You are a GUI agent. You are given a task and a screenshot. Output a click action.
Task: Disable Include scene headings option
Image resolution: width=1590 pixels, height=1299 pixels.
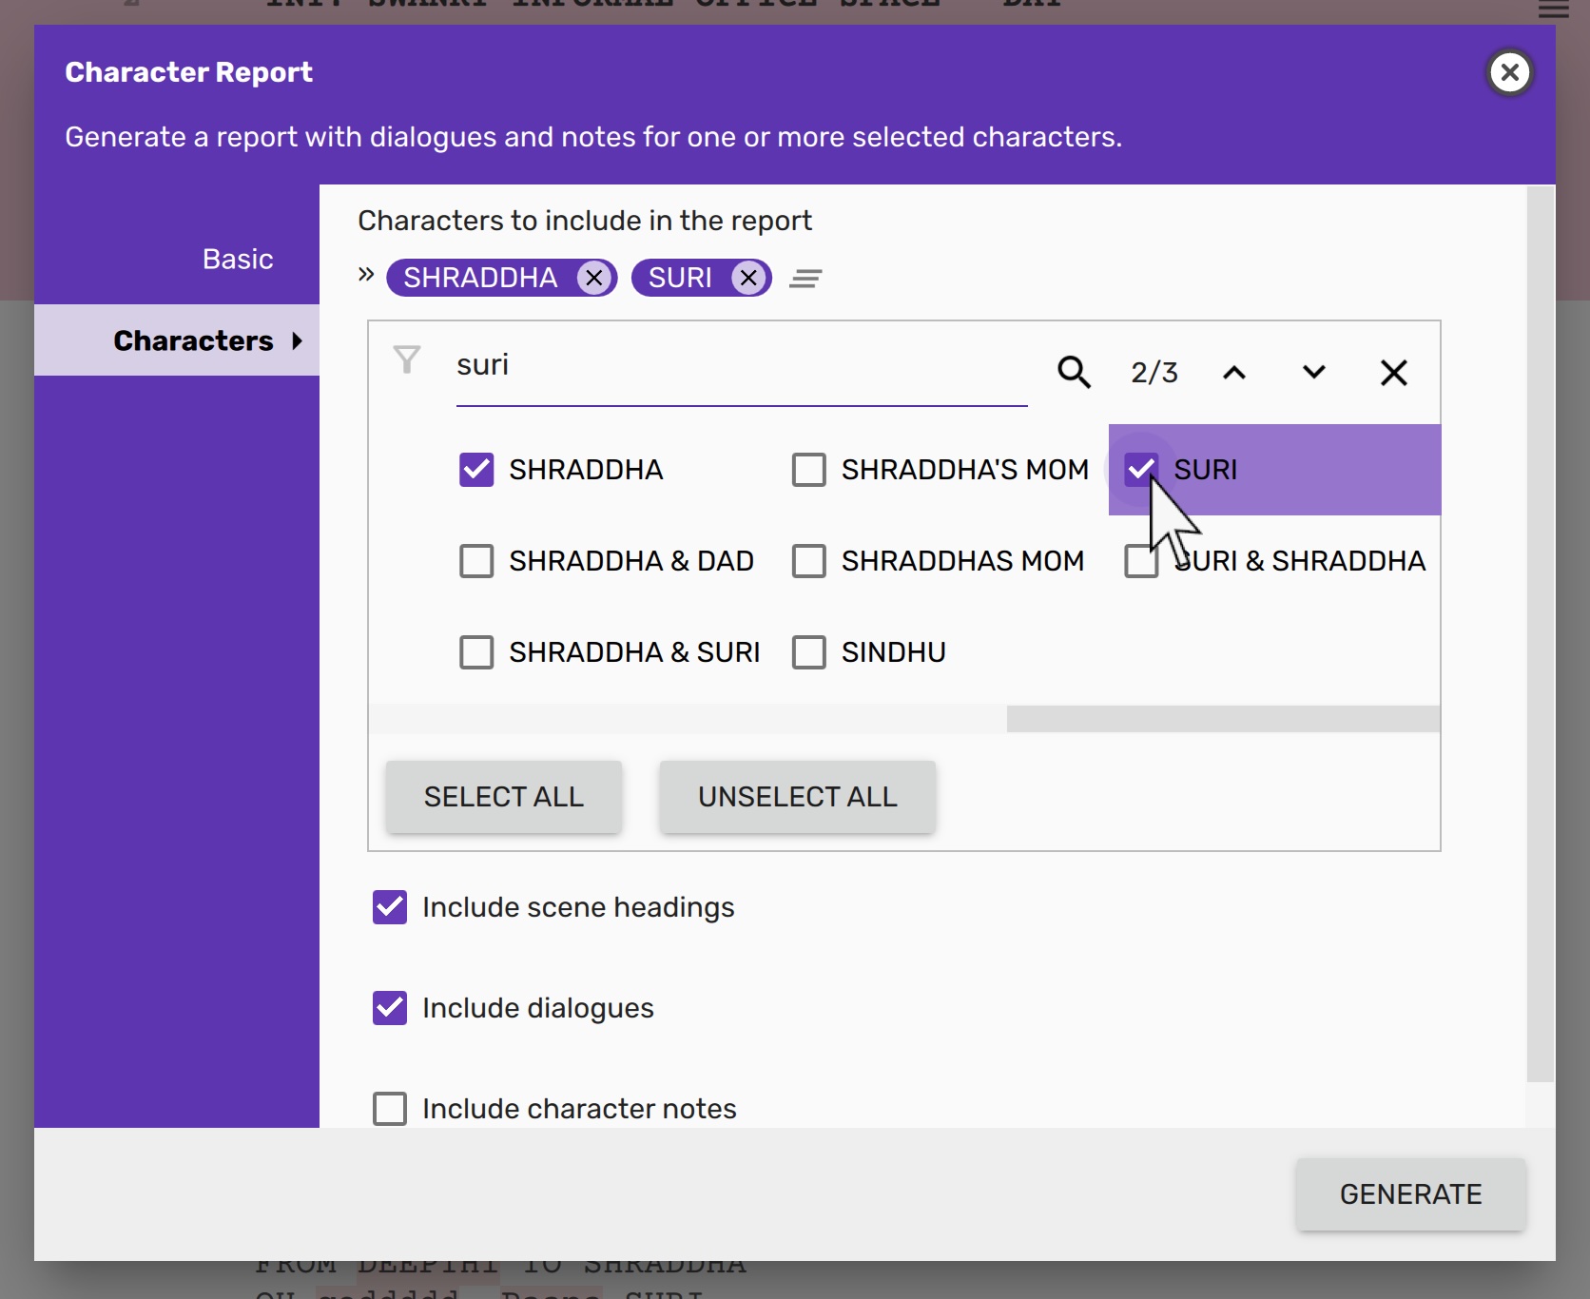click(x=390, y=907)
